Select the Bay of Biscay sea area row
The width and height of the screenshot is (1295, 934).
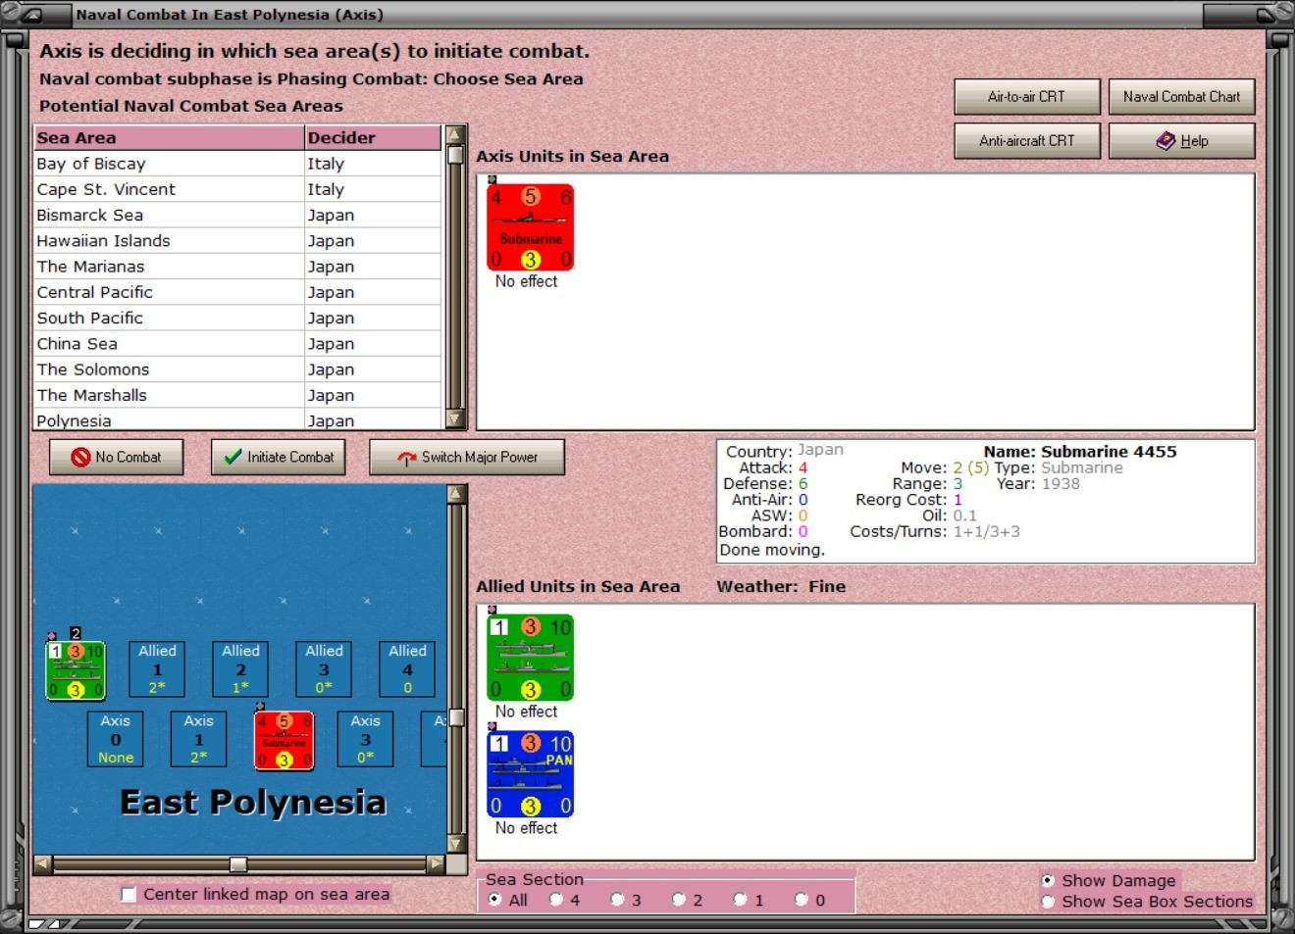[x=237, y=164]
